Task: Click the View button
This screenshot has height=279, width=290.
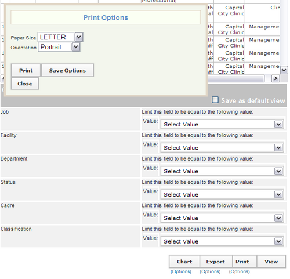Action: [x=271, y=262]
